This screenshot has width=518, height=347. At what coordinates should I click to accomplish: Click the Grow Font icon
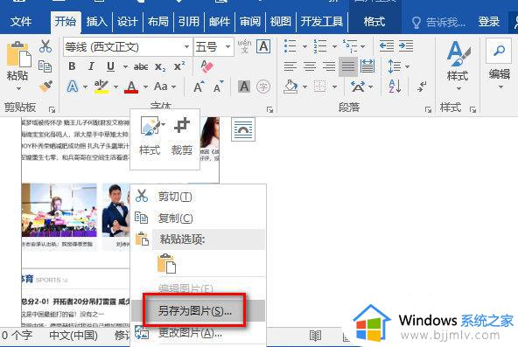[199, 87]
